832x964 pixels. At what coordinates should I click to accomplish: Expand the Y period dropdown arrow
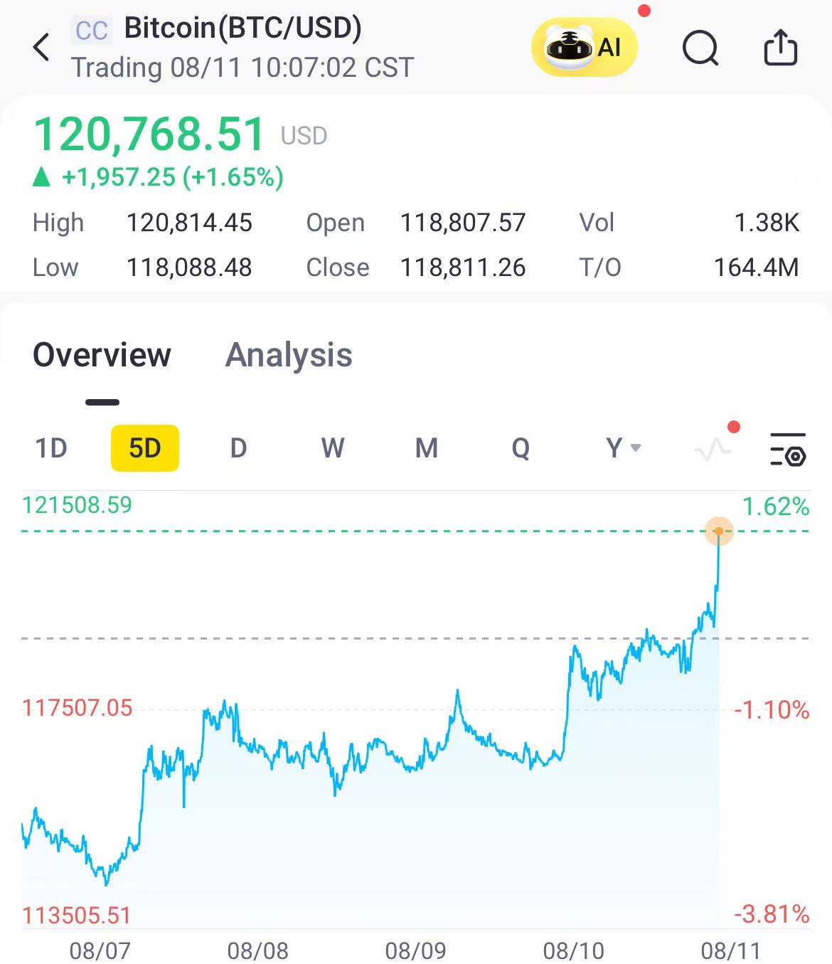(636, 447)
